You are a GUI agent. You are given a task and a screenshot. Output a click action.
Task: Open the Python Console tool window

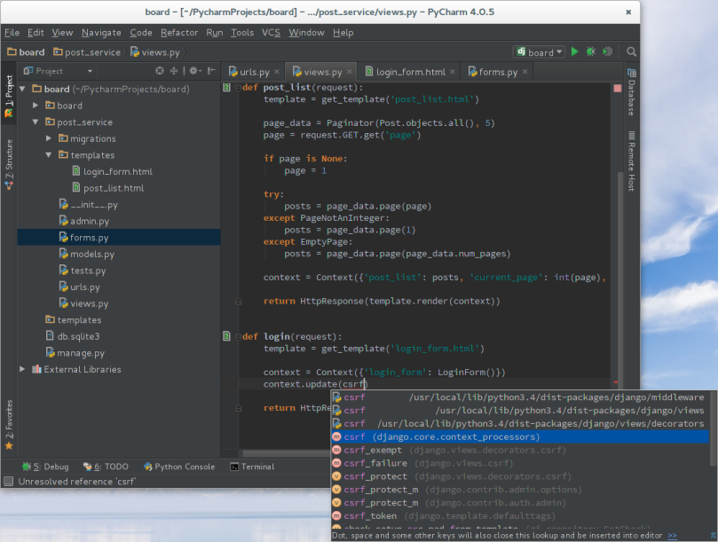(179, 467)
